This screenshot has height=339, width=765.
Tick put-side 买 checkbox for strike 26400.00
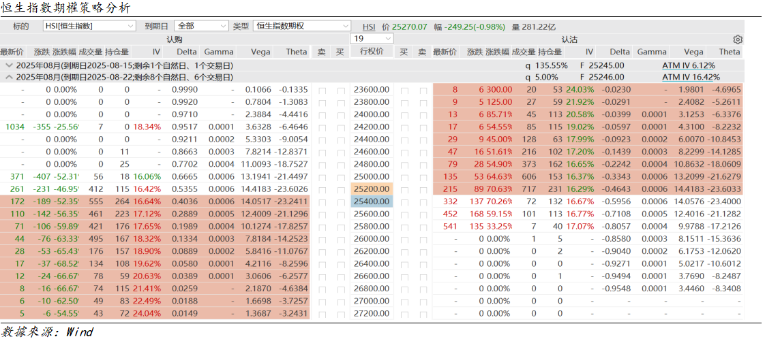[404, 264]
